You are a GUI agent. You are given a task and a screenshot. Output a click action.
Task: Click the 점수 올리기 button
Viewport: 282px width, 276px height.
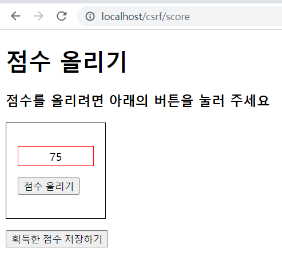coord(49,186)
